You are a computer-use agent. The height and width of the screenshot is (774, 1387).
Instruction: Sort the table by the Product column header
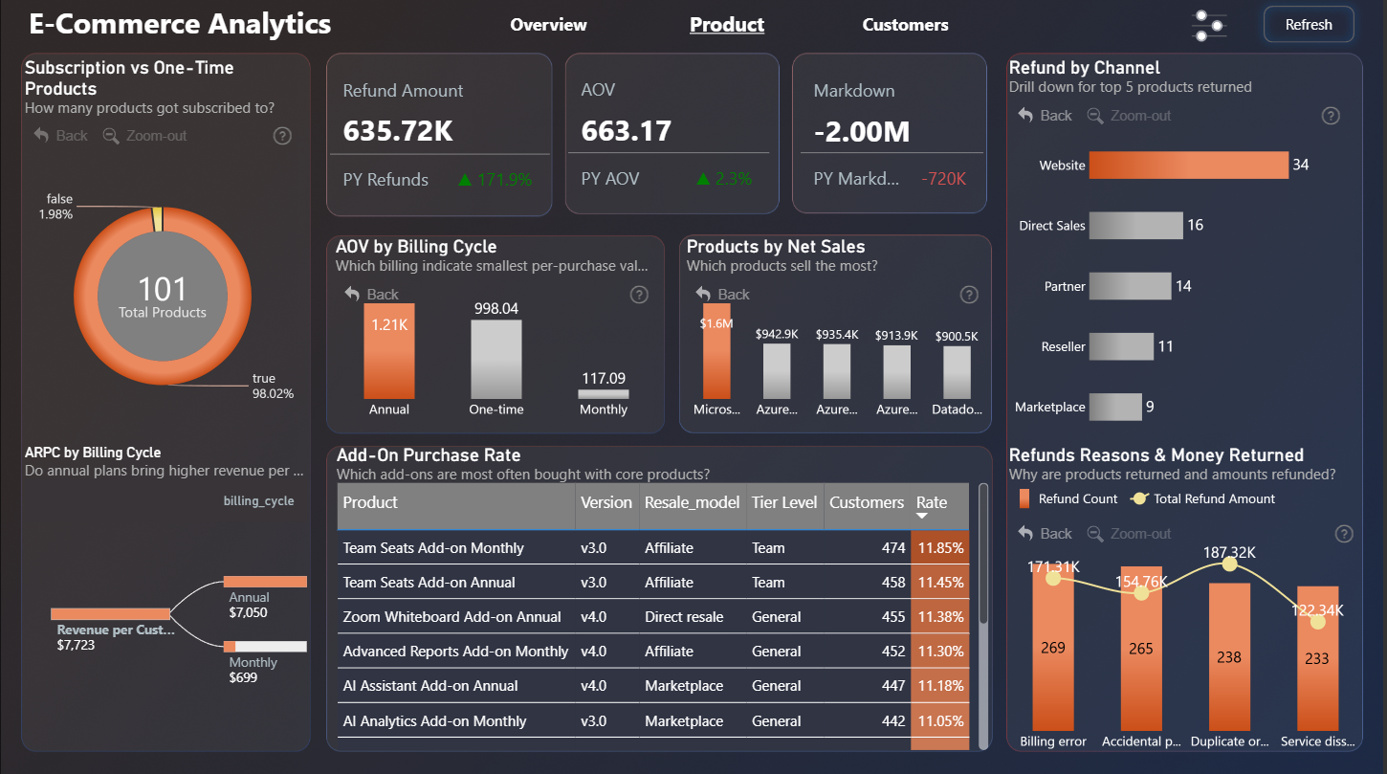[456, 506]
